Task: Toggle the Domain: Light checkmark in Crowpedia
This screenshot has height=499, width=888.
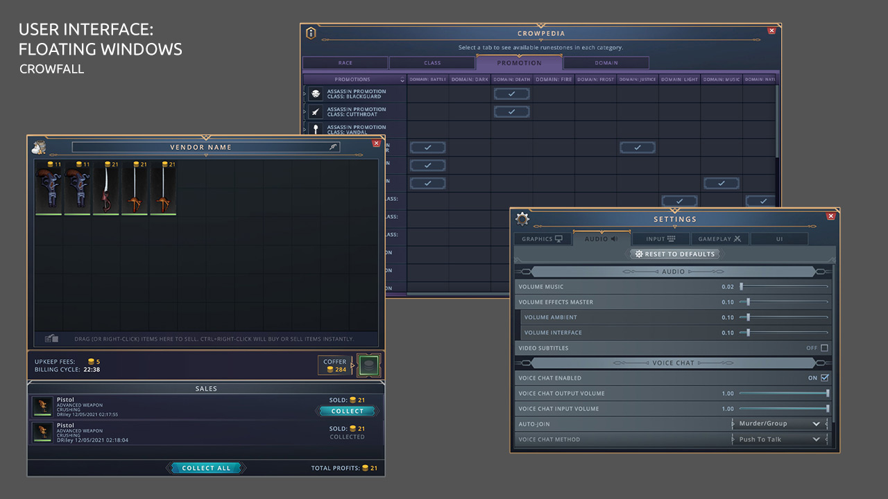Action: pos(680,201)
